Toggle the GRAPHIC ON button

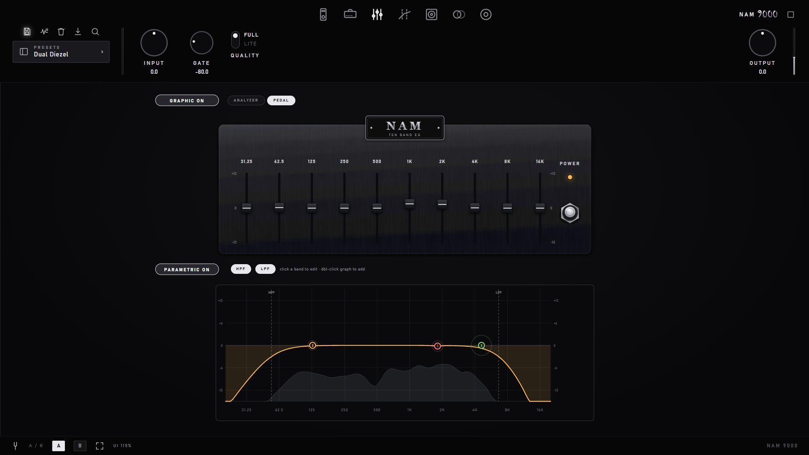(187, 100)
